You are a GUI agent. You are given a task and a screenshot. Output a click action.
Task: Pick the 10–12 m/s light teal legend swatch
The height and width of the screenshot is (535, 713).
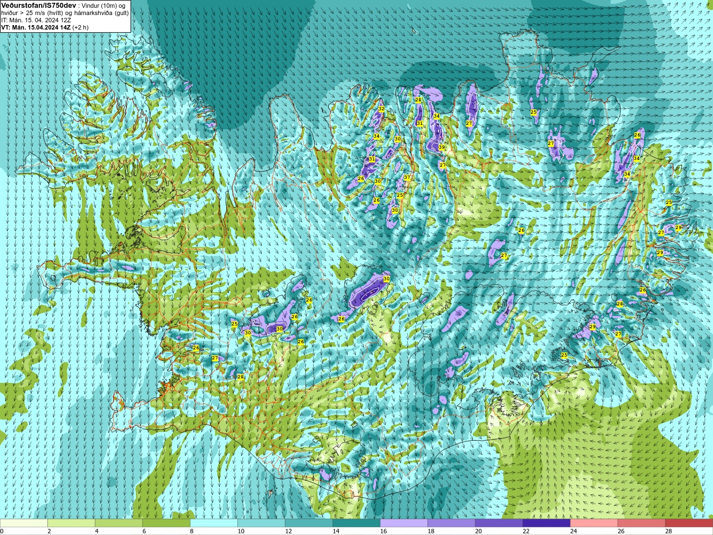click(261, 523)
